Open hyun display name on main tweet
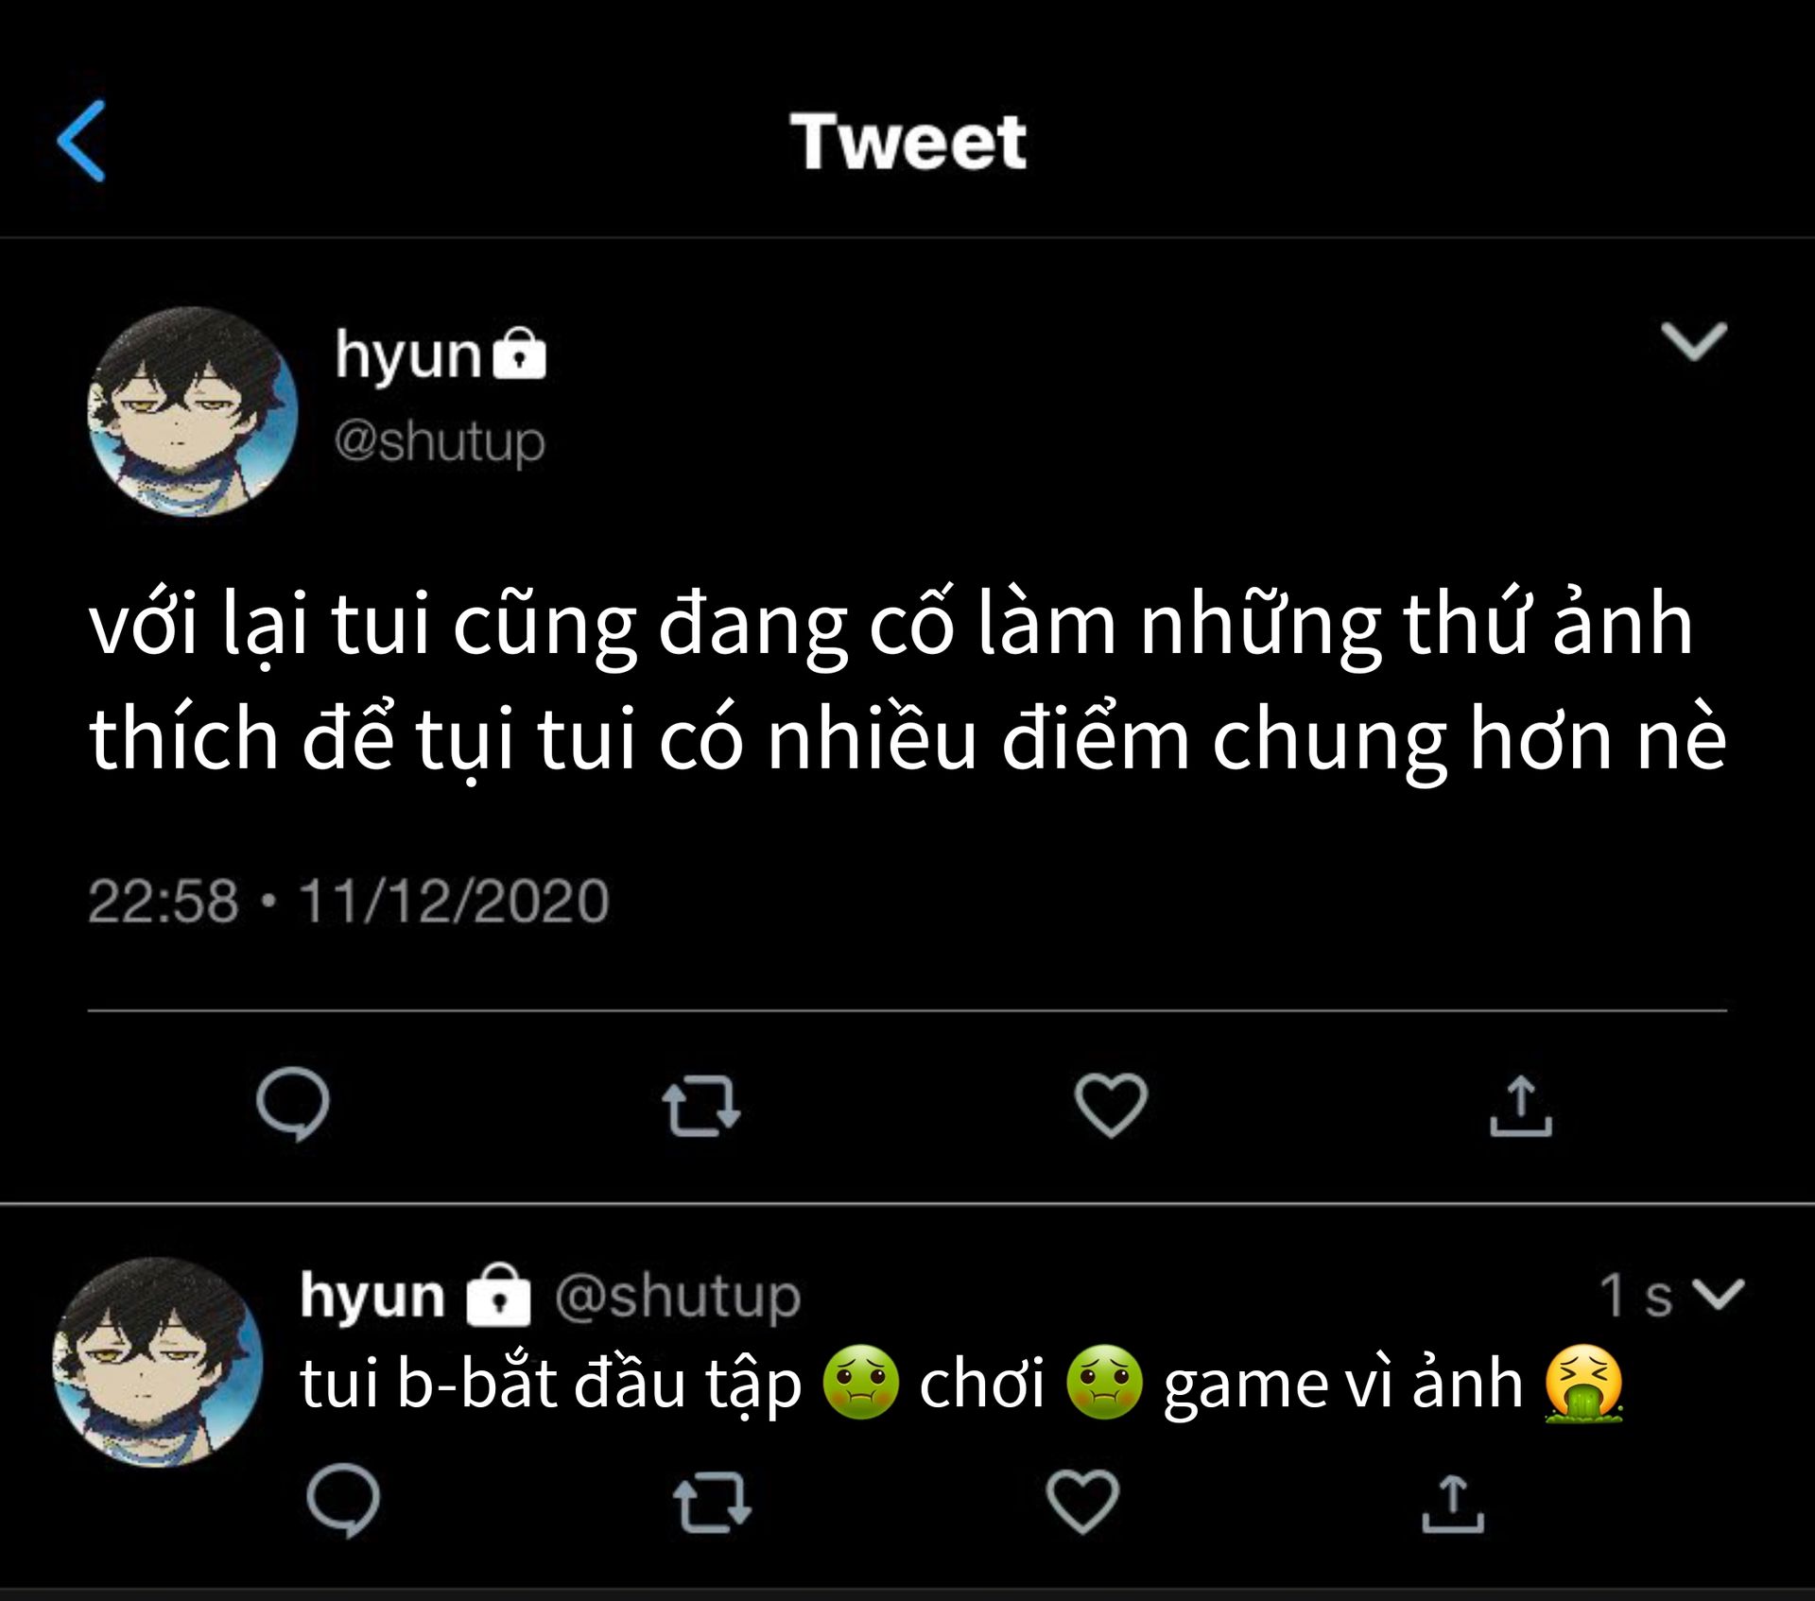The width and height of the screenshot is (1815, 1601). [x=409, y=355]
